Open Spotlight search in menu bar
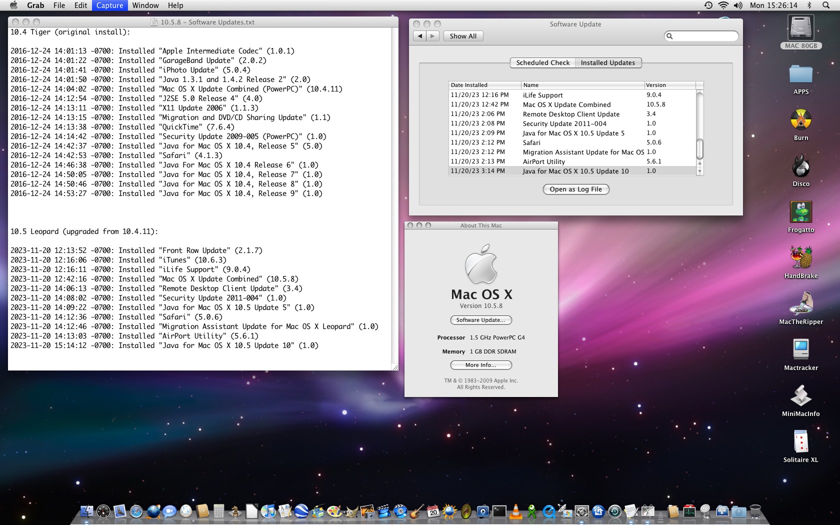Screen dimensions: 840x525 tap(826, 5)
